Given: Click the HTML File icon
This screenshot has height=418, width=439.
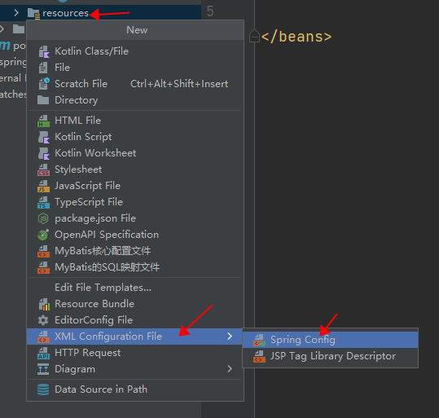Looking at the screenshot, I should click(x=43, y=121).
